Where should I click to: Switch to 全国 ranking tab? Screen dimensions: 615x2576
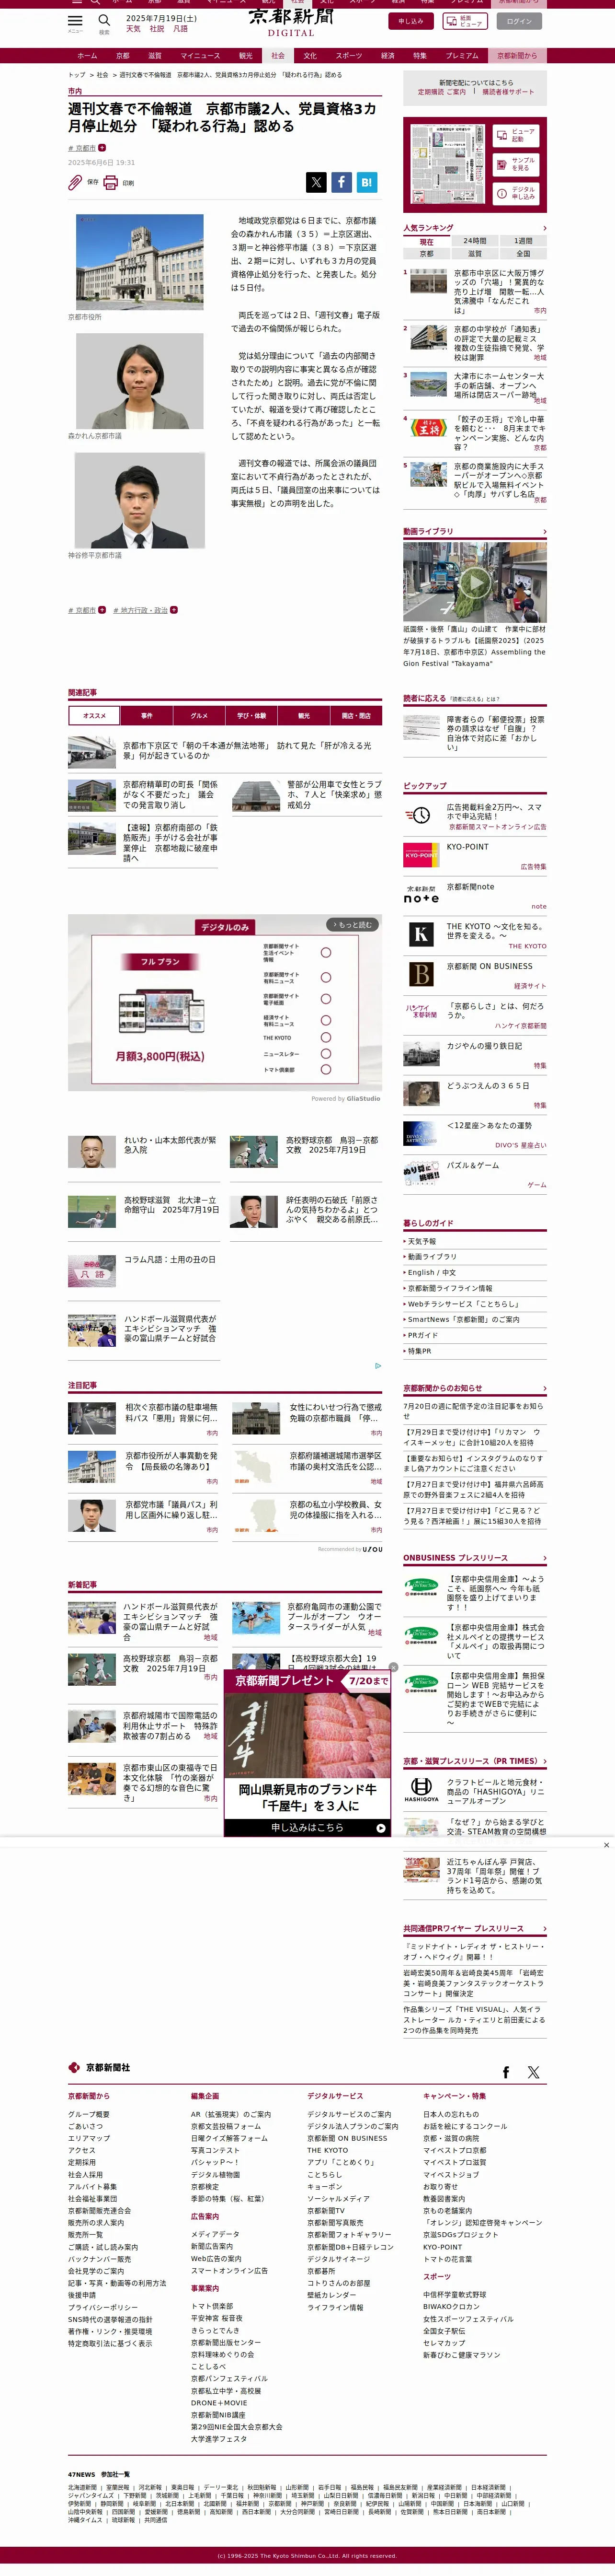tap(523, 253)
